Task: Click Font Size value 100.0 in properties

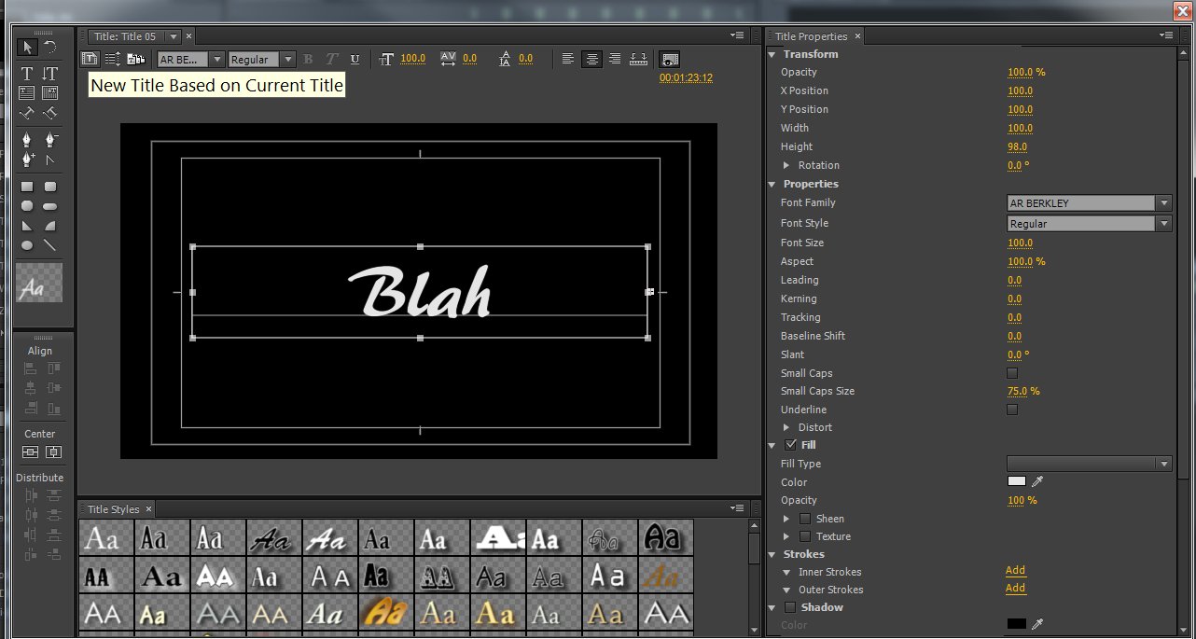Action: [x=1020, y=243]
